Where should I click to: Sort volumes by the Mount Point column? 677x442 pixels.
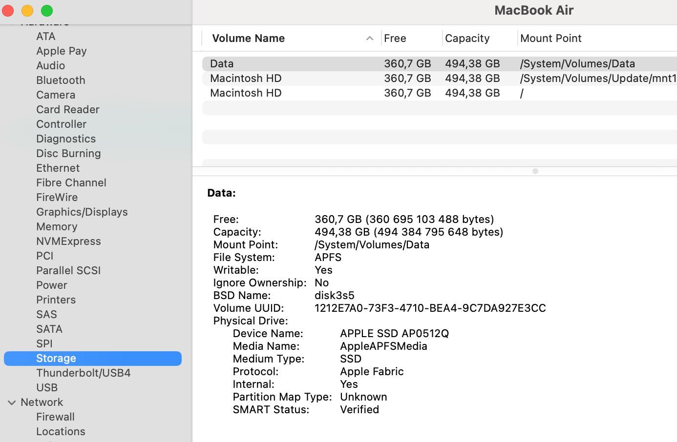tap(551, 38)
